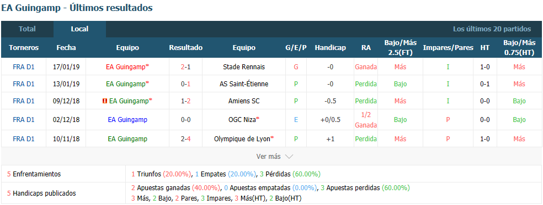Switch to the Total tab
Image resolution: width=543 pixels, height=205 pixels.
(28, 29)
